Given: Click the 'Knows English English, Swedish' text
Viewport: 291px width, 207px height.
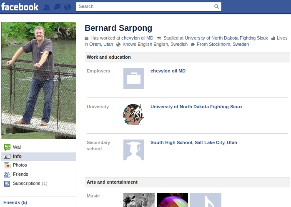Looking at the screenshot, I should [155, 44].
